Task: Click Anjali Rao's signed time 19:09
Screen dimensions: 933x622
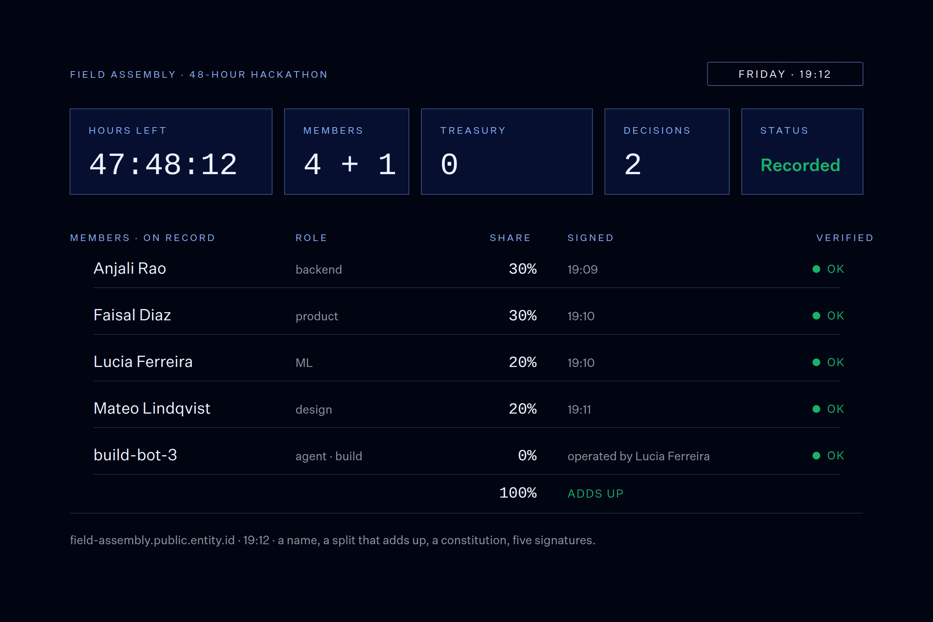Action: pyautogui.click(x=582, y=269)
